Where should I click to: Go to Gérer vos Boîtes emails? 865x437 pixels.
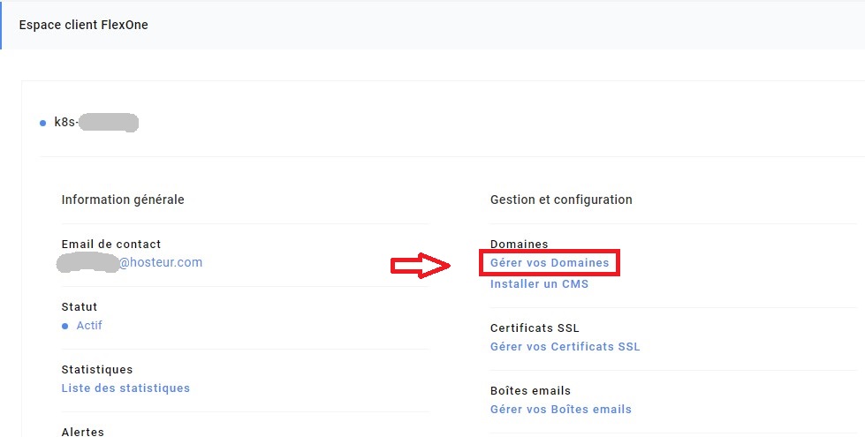tap(560, 410)
